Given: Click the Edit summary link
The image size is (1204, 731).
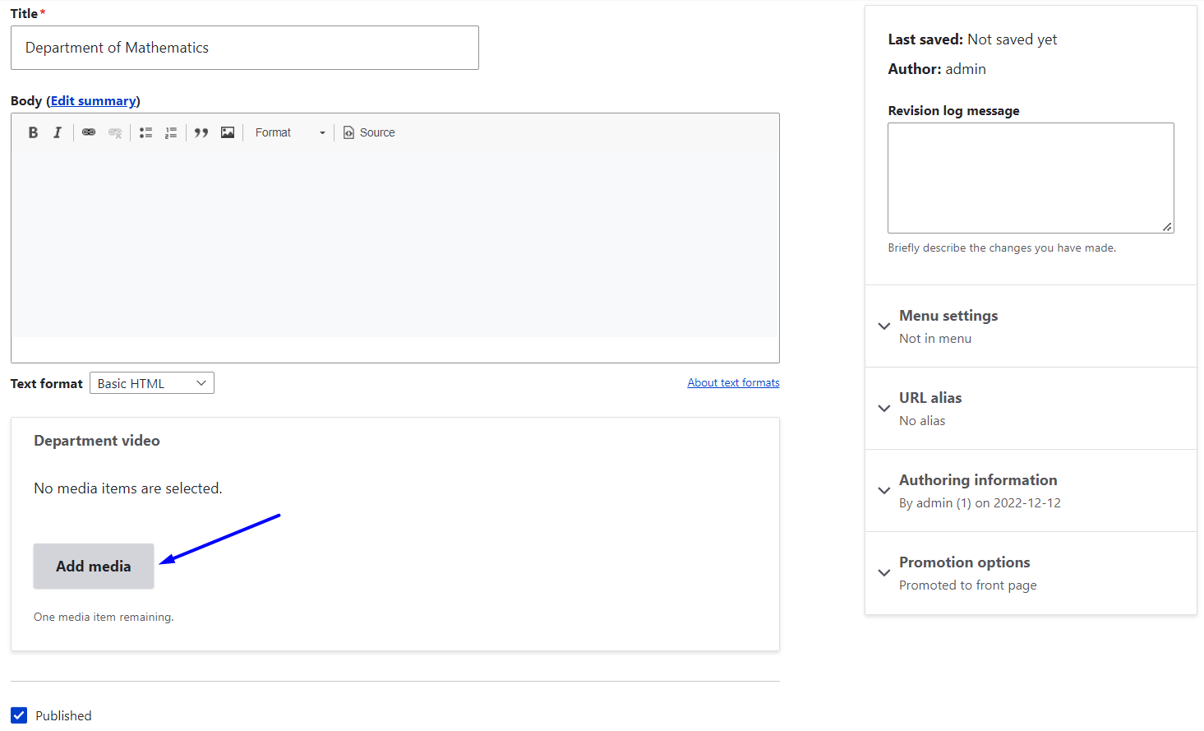Looking at the screenshot, I should (x=93, y=100).
